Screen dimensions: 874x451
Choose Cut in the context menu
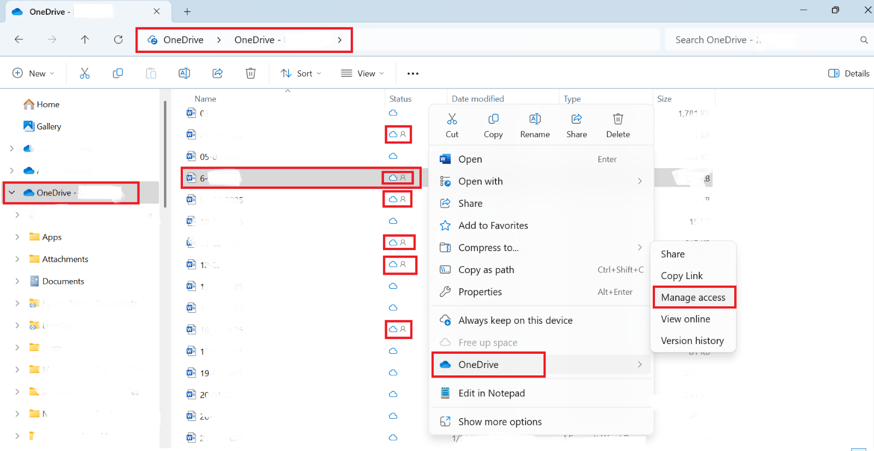(452, 126)
